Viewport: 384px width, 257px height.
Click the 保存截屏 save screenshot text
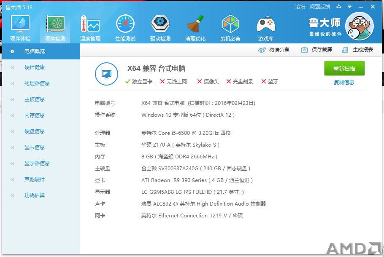322,50
